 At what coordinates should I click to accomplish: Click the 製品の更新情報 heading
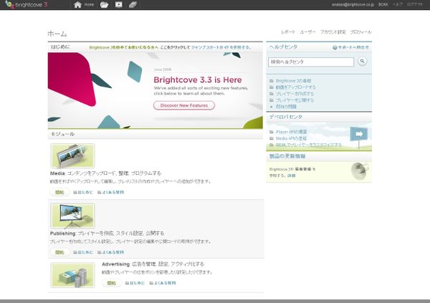pos(287,156)
